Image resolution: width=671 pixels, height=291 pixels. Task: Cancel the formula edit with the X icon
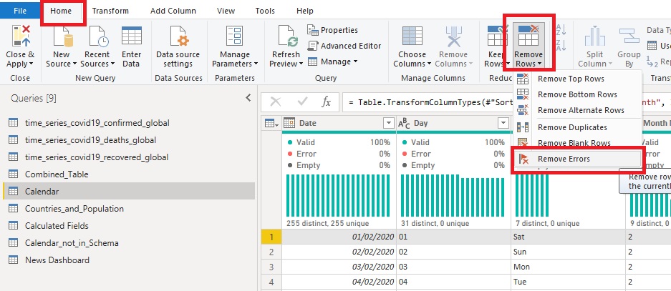[276, 102]
